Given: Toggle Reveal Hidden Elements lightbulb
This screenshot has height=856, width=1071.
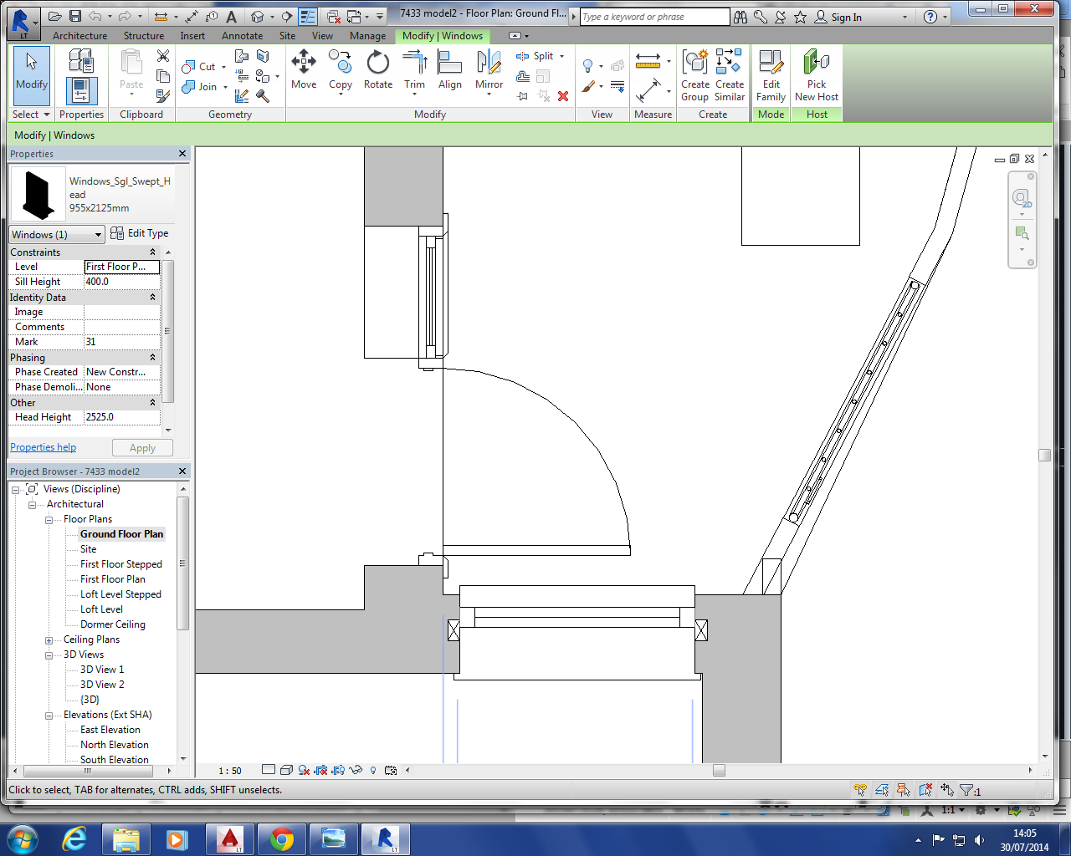Looking at the screenshot, I should point(373,770).
